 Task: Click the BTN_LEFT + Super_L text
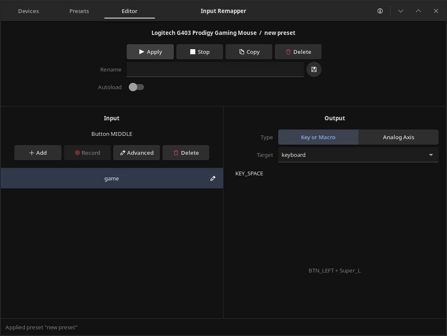point(335,271)
